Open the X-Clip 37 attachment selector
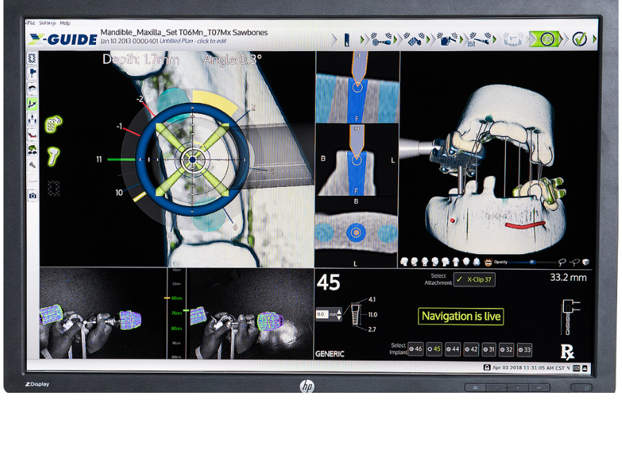The width and height of the screenshot is (622, 466). pos(474,280)
